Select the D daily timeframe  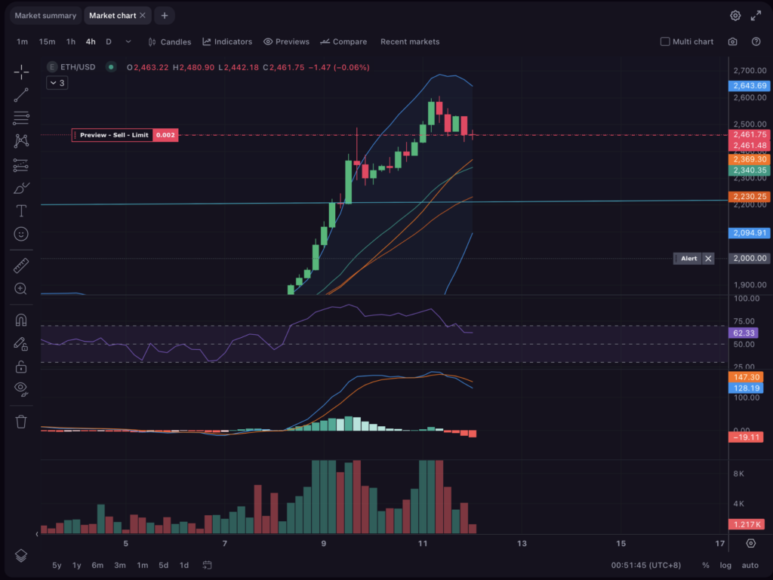(x=109, y=41)
